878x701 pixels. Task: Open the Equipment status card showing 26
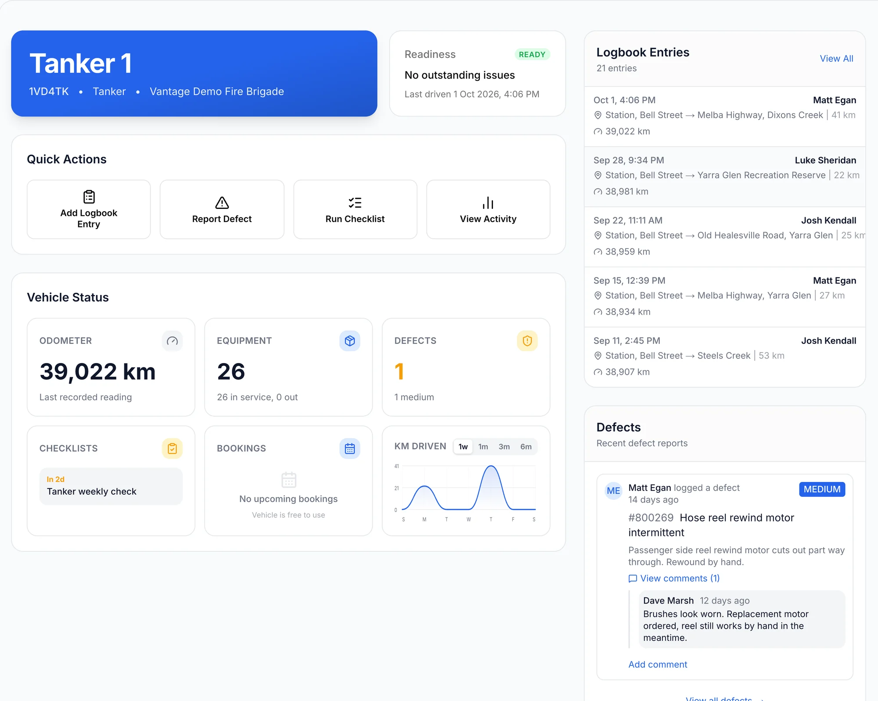coord(288,367)
